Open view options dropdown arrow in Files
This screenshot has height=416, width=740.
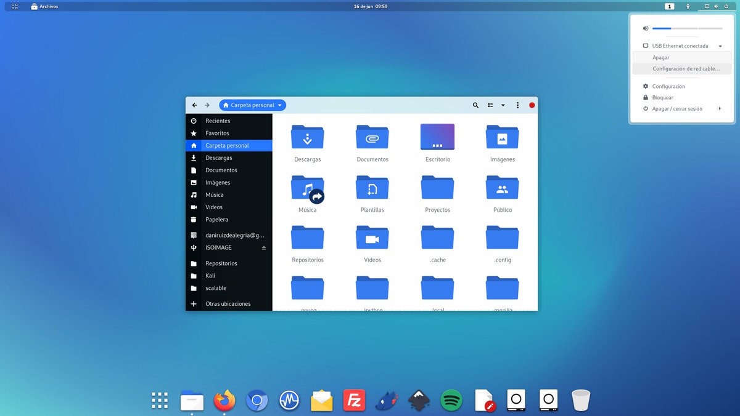click(503, 105)
